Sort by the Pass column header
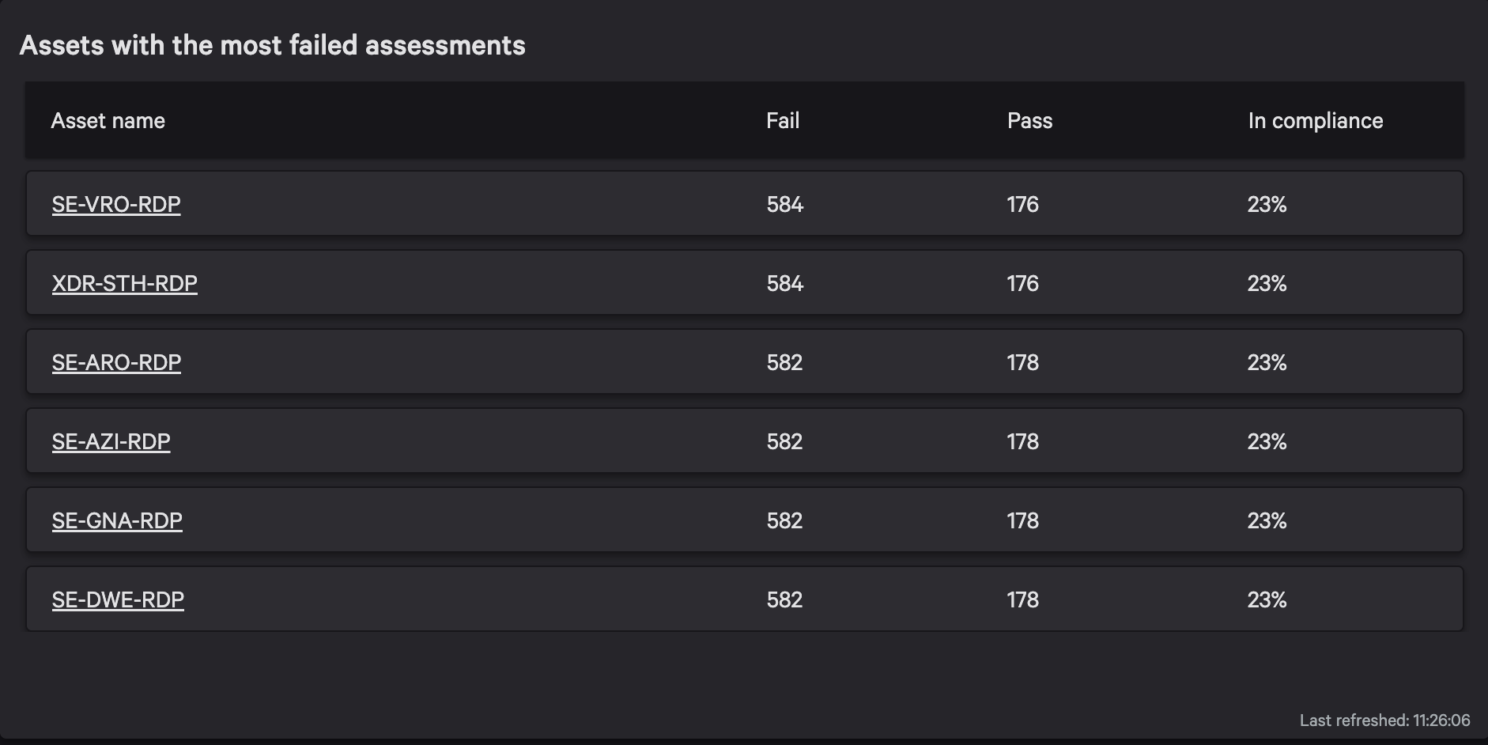This screenshot has width=1488, height=745. click(x=1029, y=121)
